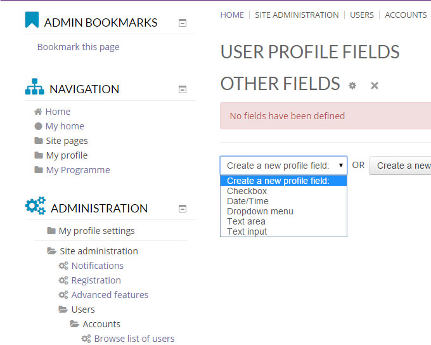Screen dimensions: 431x345
Task: Click the Accounts open-folder icon
Action: click(75, 324)
